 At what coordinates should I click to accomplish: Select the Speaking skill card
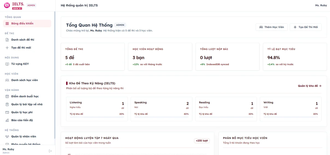click(x=161, y=109)
